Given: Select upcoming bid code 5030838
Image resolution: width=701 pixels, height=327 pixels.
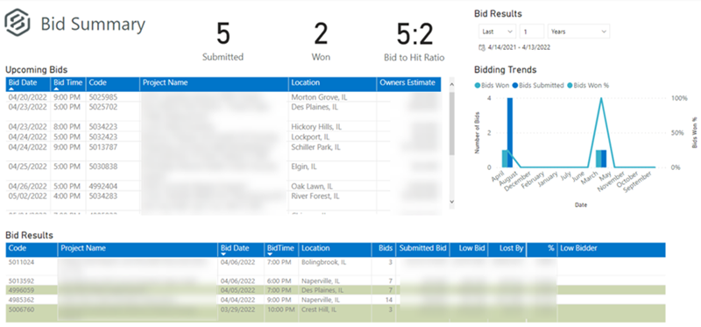Looking at the screenshot, I should click(x=103, y=167).
